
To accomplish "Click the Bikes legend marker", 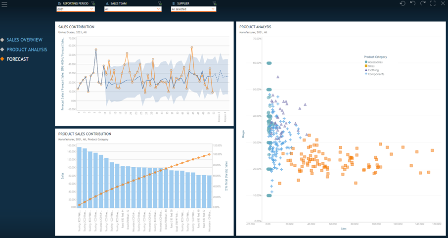I will [366, 66].
